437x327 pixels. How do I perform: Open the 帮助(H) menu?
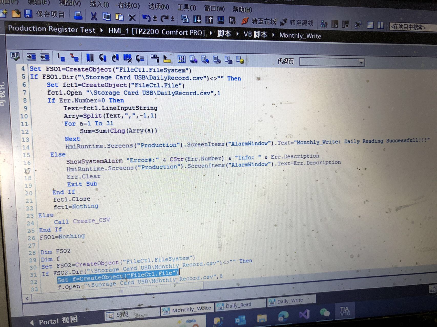pyautogui.click(x=242, y=10)
